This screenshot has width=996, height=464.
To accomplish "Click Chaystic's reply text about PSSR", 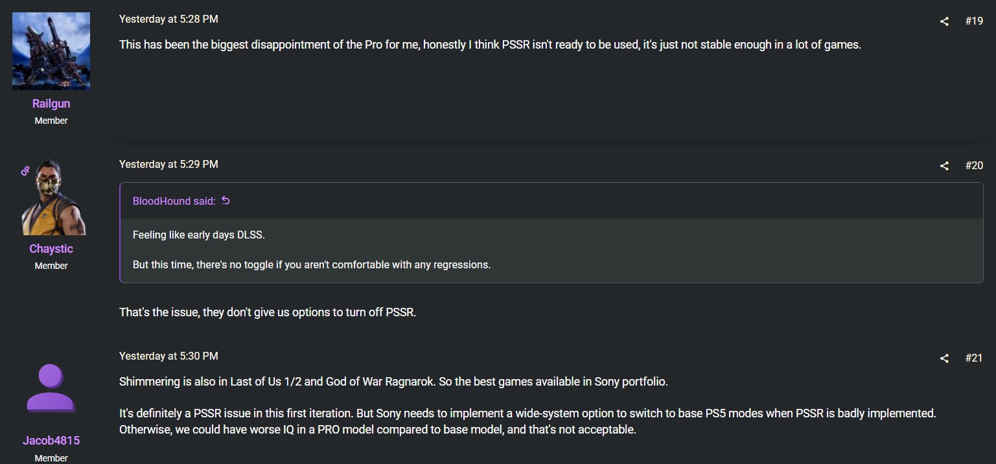I will [x=267, y=312].
